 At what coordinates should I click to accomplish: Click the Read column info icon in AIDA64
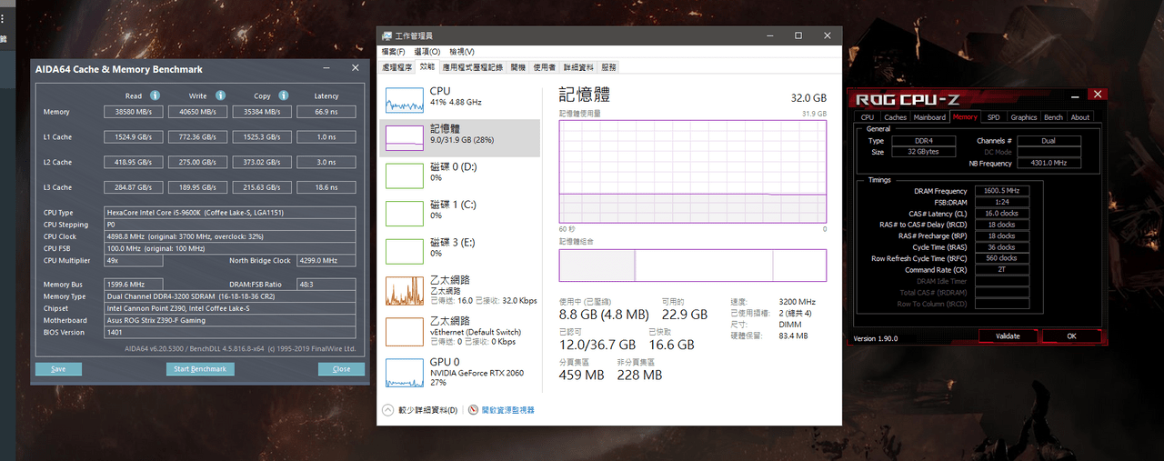pos(156,95)
